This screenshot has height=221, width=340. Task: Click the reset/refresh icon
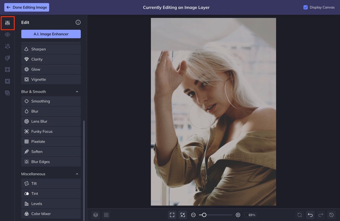point(300,215)
